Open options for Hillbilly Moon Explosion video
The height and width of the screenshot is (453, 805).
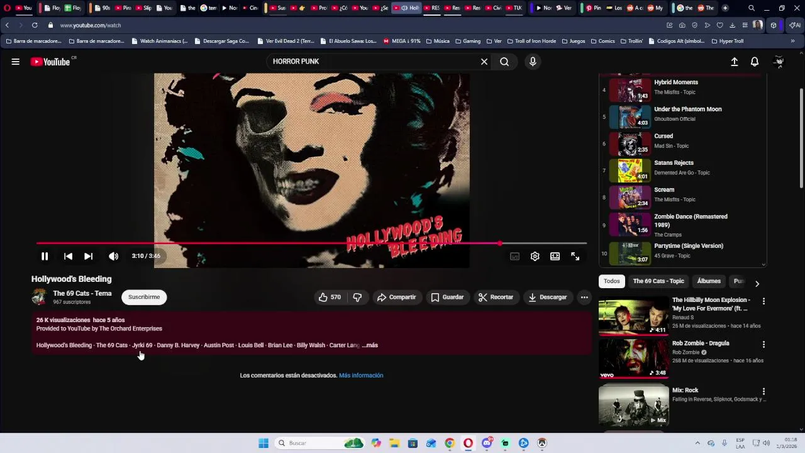(x=763, y=301)
